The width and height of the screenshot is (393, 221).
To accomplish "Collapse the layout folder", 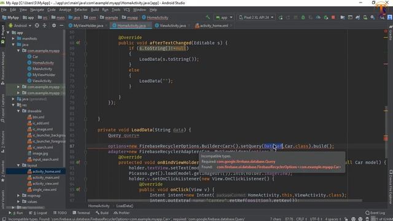I will point(18,165).
